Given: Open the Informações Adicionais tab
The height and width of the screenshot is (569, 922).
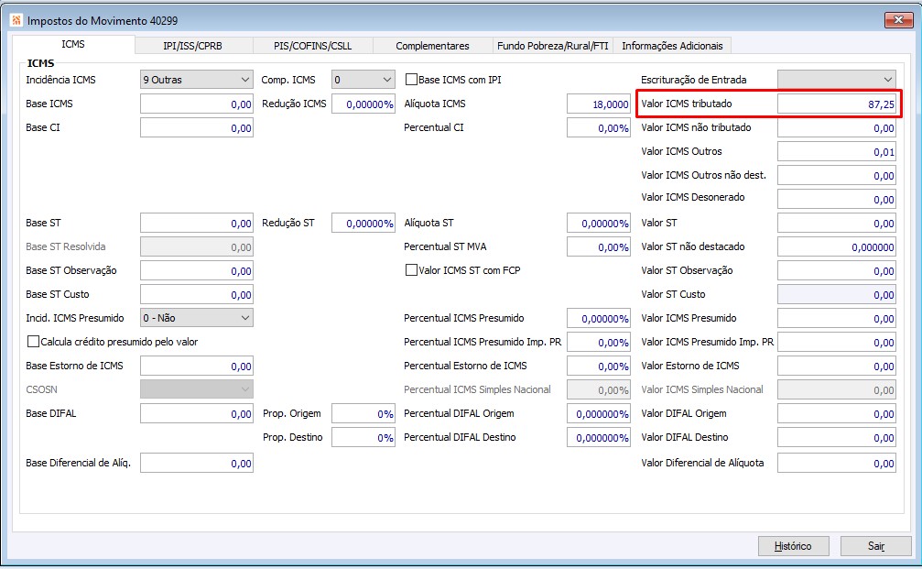Looking at the screenshot, I should (x=672, y=46).
